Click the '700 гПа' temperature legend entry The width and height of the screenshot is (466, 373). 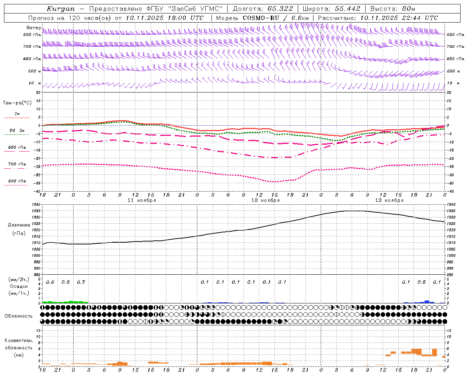[17, 164]
